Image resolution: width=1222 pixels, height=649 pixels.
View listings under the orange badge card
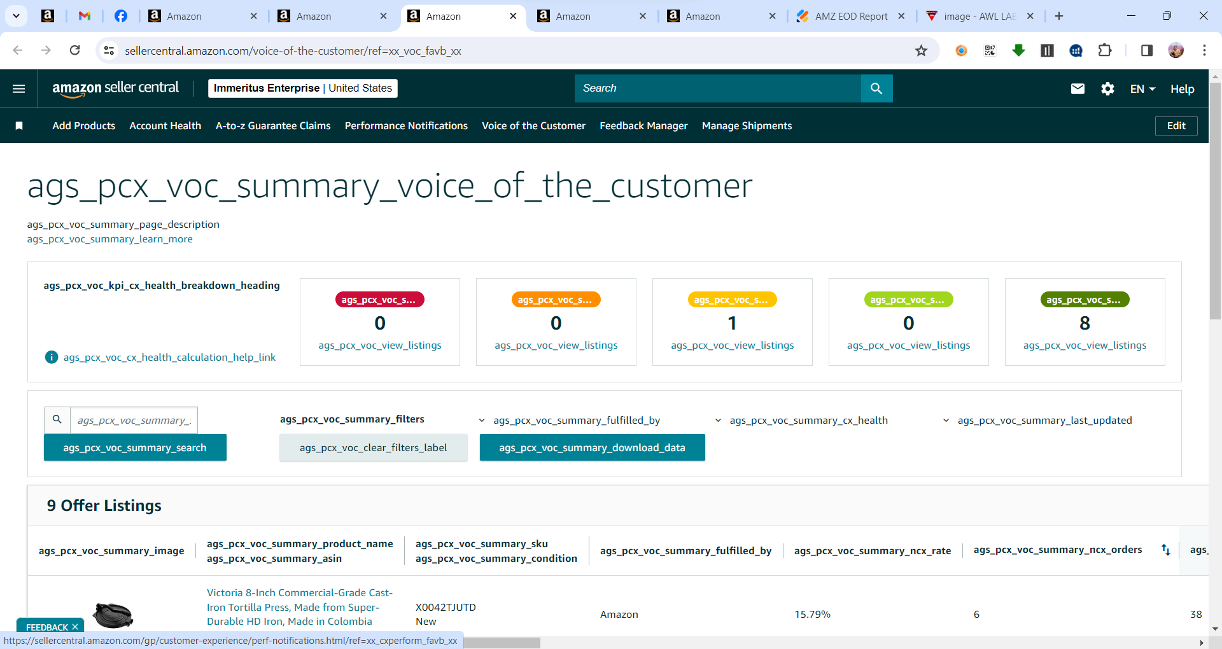tap(556, 345)
